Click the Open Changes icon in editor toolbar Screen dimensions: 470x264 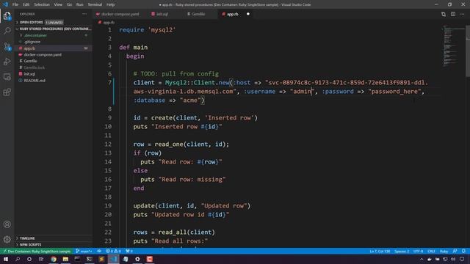444,14
